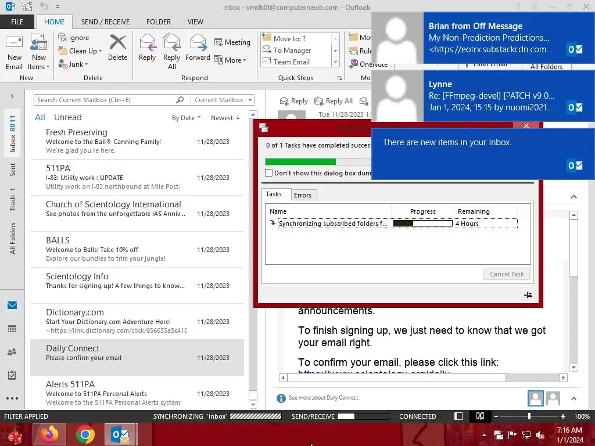Click the zoom slider handle
The height and width of the screenshot is (446, 595).
coord(529,416)
